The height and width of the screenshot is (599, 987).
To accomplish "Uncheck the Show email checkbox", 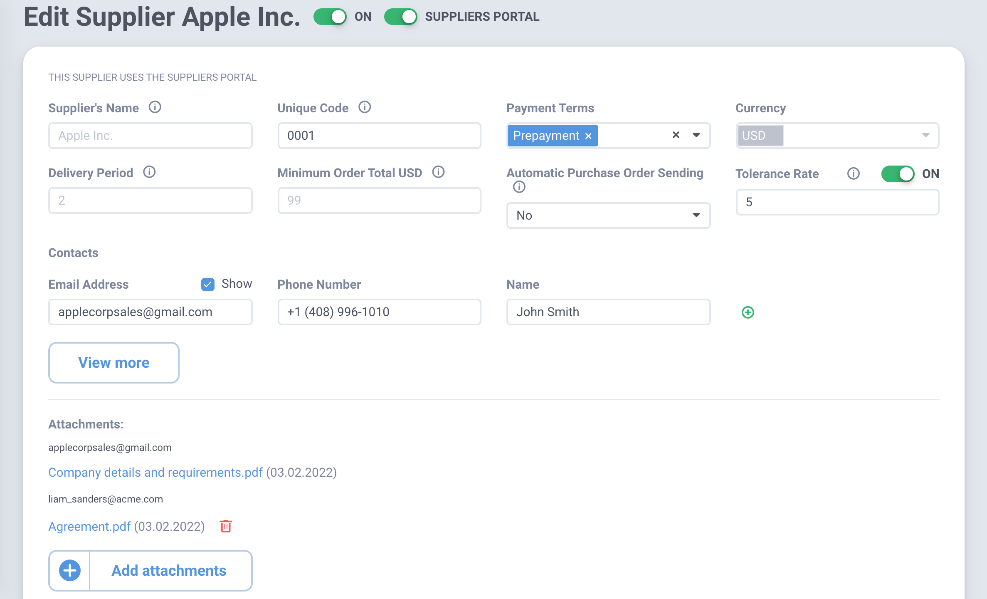I will [x=208, y=284].
